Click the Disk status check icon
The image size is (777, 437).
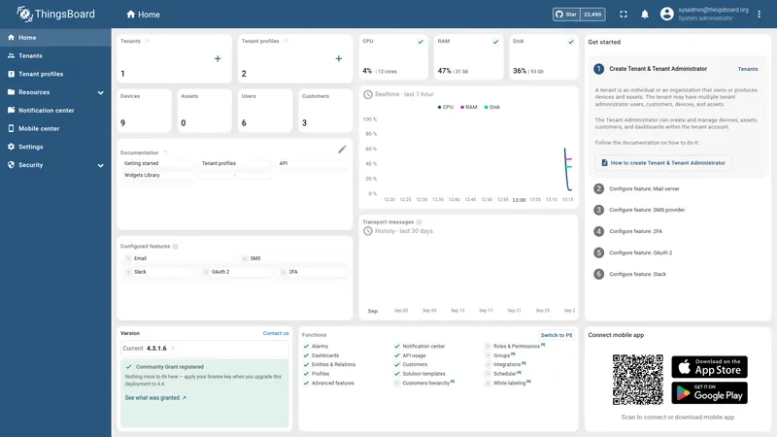[x=571, y=42]
